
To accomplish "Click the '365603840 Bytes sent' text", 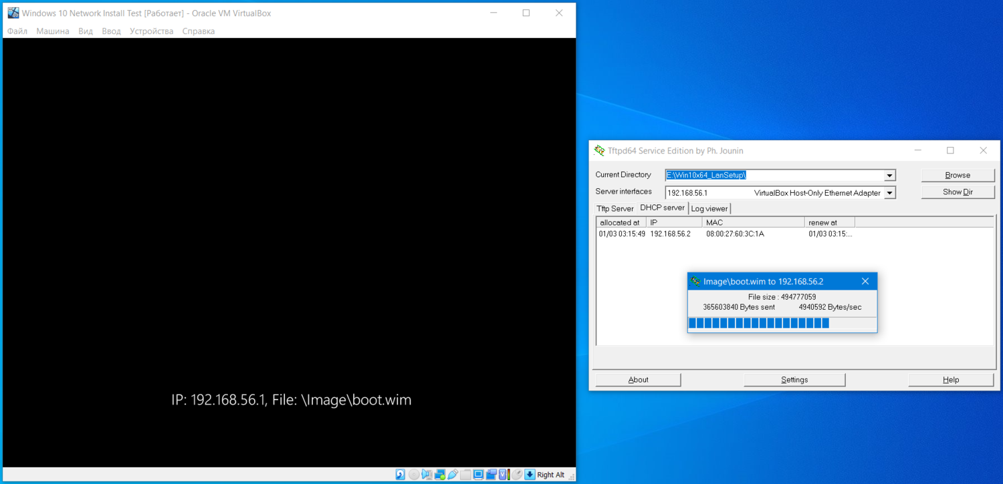I will click(739, 308).
